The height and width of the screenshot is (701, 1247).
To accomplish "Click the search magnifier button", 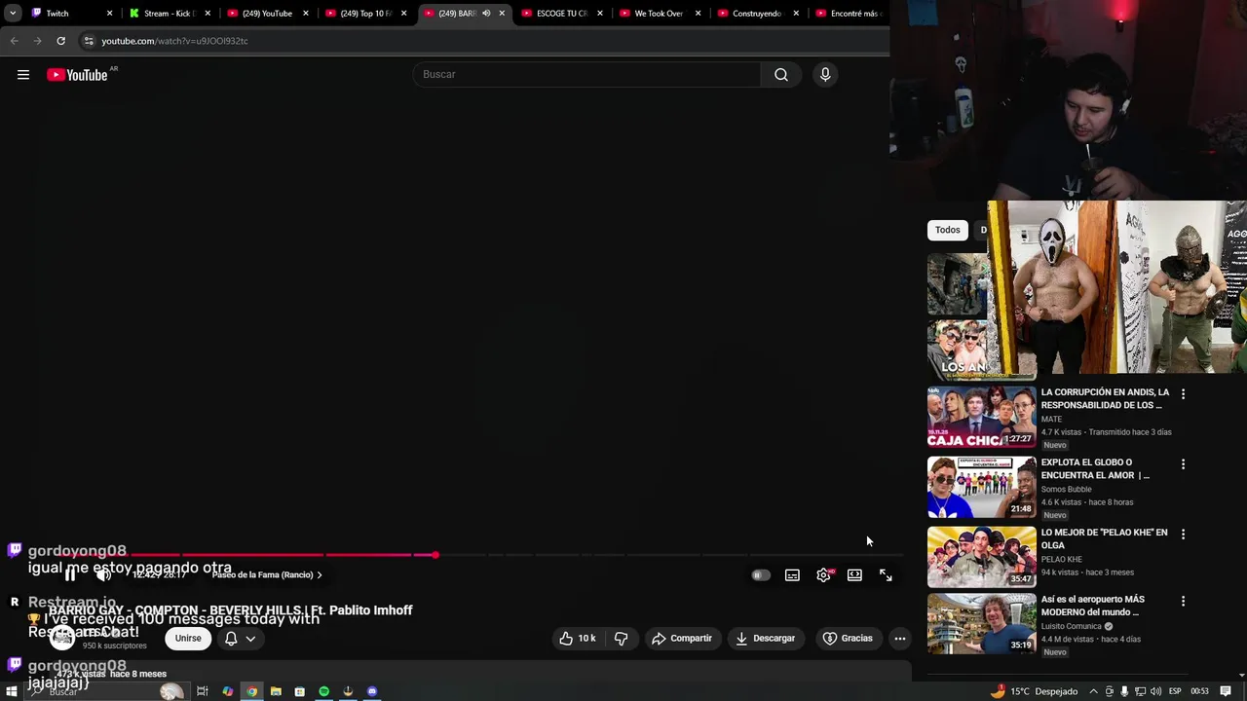I will coord(781,74).
